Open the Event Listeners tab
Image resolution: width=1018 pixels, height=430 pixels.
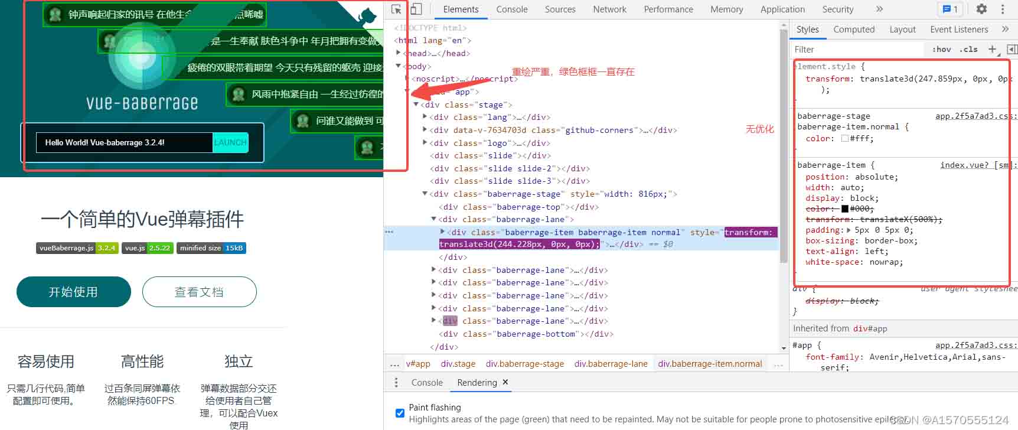point(959,30)
